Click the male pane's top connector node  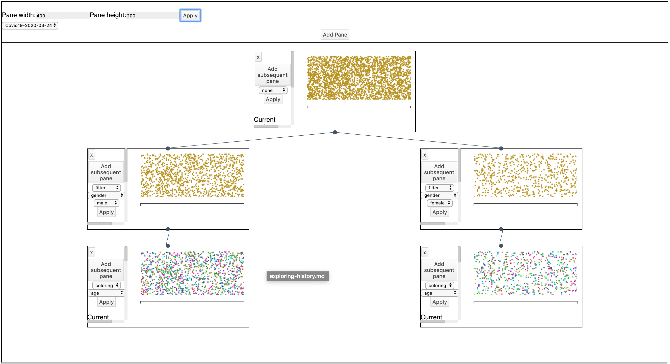(x=168, y=148)
